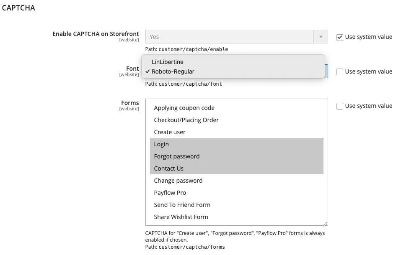401x255 pixels.
Task: Open Enable CAPTCHA on Storefront dropdown arrow
Action: (x=321, y=37)
